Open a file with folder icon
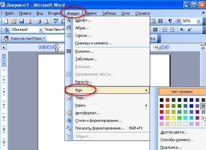This screenshot has width=206, height=150. (x=14, y=21)
